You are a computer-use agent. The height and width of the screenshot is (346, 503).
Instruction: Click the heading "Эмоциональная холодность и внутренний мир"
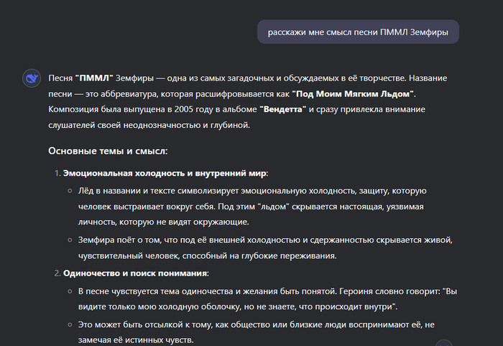(165, 173)
